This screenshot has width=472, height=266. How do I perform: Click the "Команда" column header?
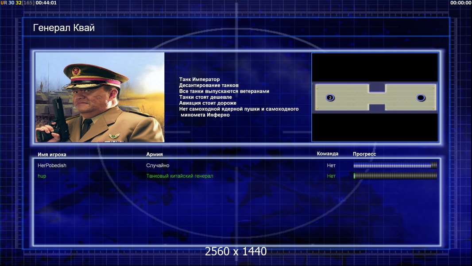tap(328, 154)
